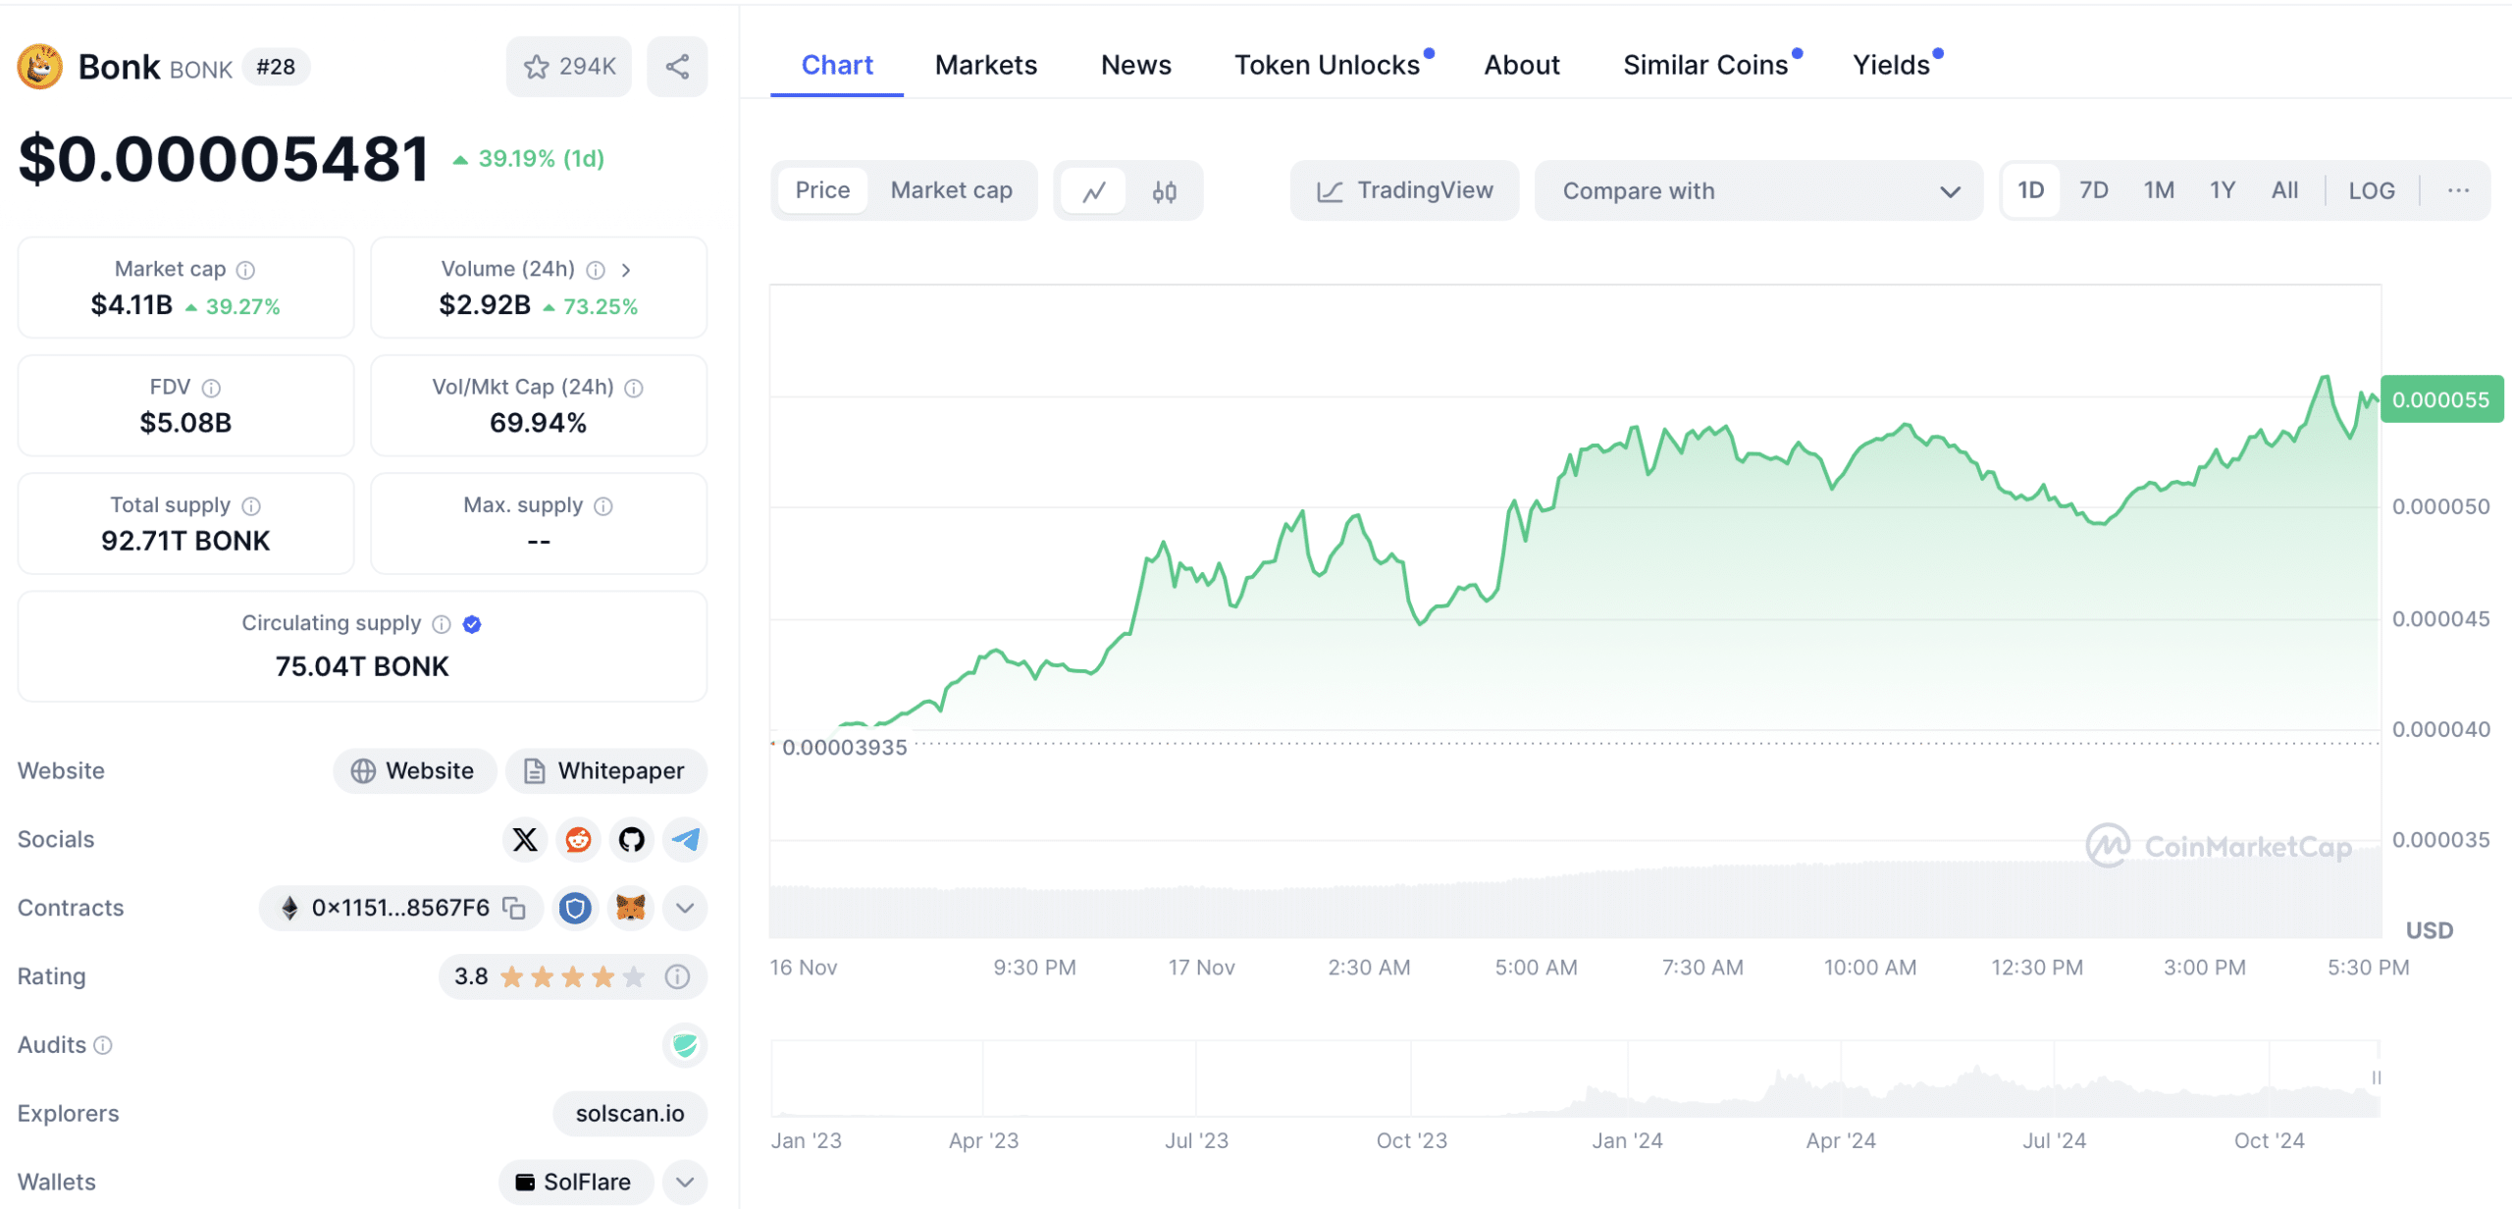Click the chart peak near 5:30 PM
The height and width of the screenshot is (1209, 2512).
[x=2326, y=378]
